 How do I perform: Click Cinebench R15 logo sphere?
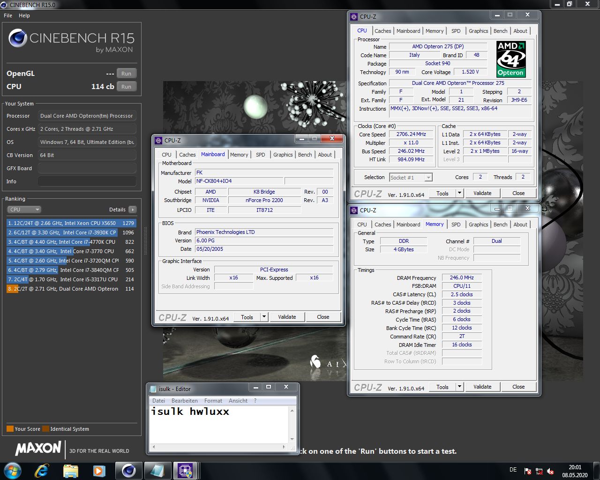[17, 38]
